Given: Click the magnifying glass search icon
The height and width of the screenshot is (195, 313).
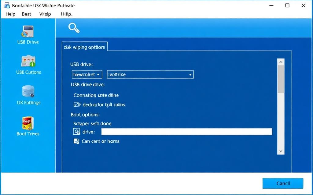Looking at the screenshot, I should click(x=74, y=28).
